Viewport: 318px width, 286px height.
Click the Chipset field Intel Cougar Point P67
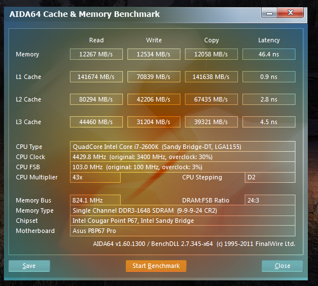pos(183,221)
